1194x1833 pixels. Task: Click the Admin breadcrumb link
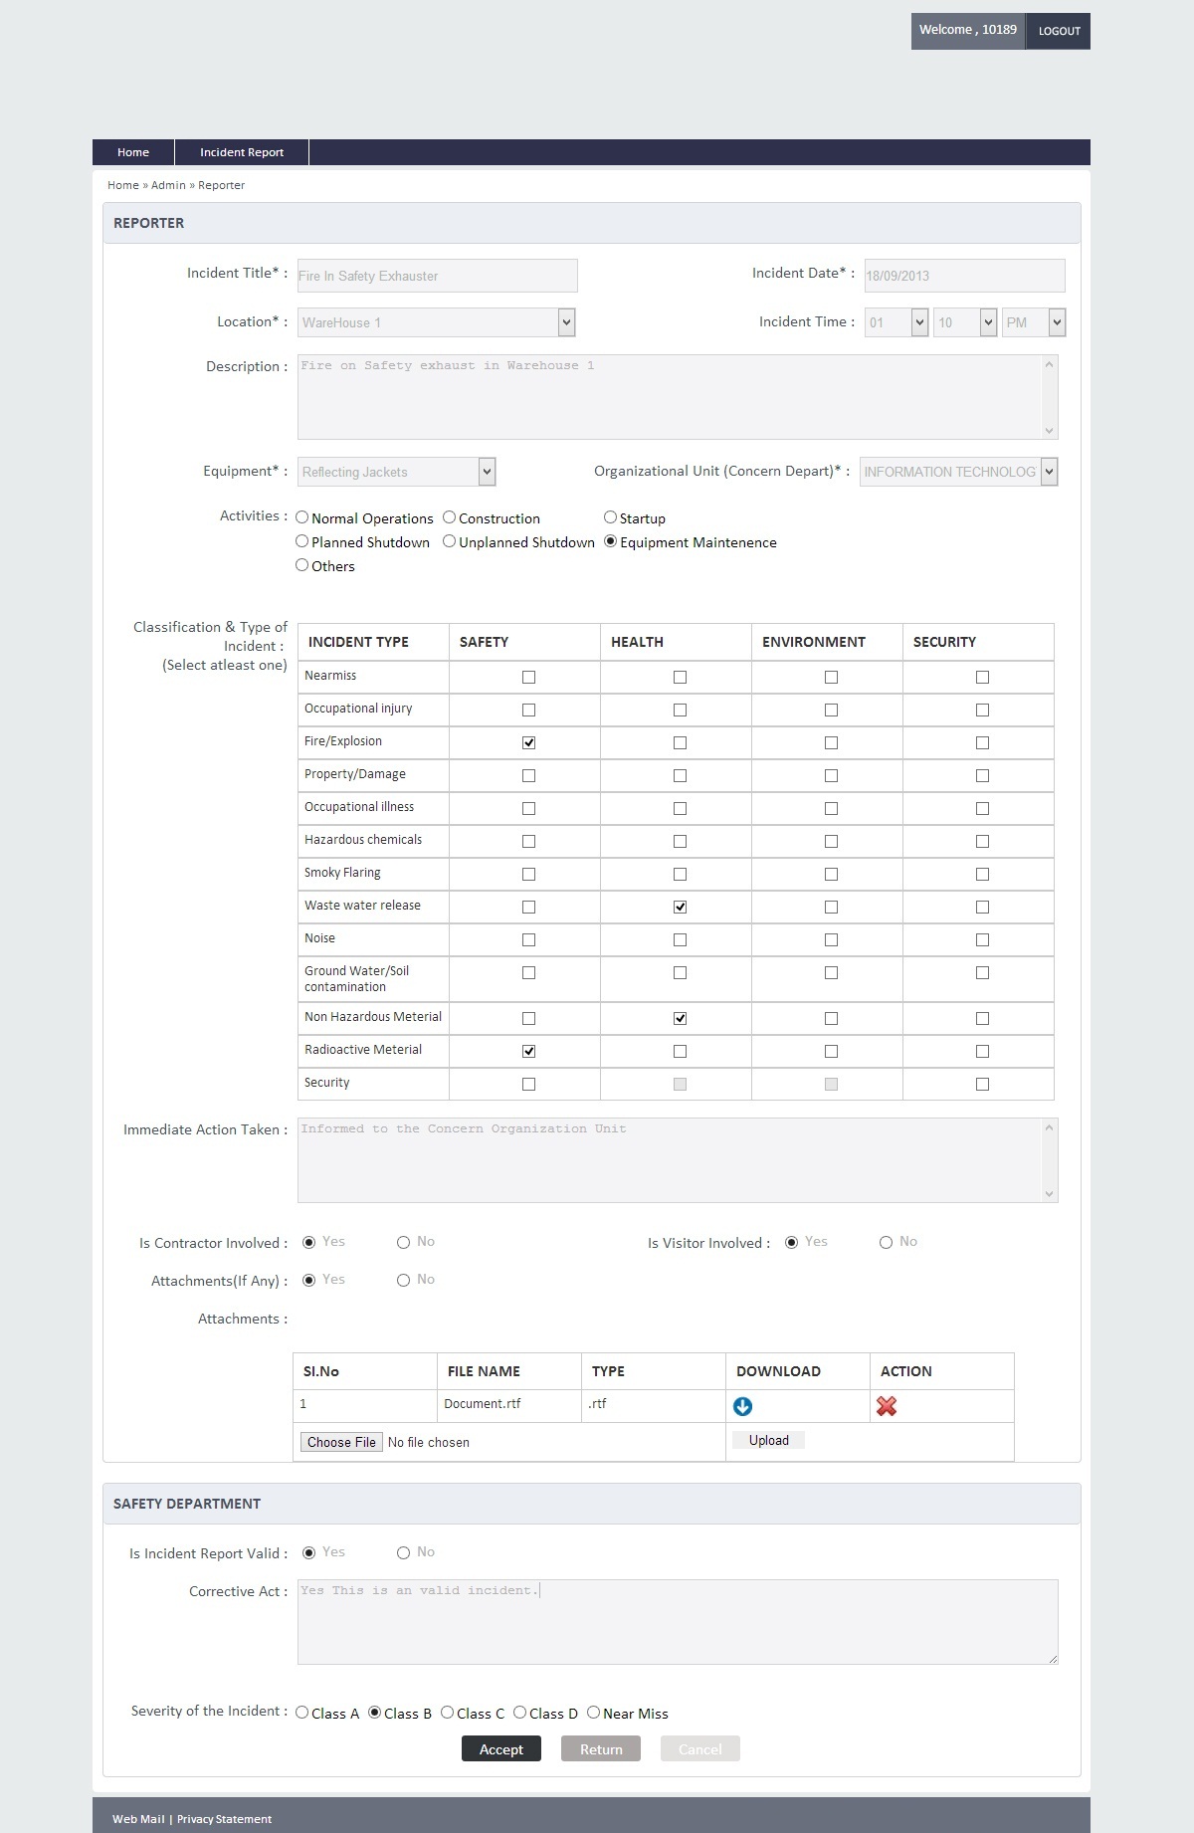168,185
